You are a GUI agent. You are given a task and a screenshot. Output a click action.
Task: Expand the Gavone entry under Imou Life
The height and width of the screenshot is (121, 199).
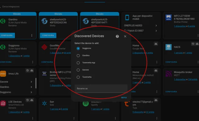(16, 82)
